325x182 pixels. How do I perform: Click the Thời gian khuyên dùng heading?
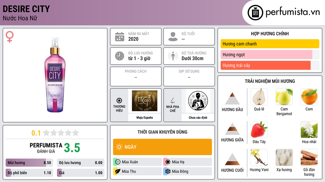point(162,132)
